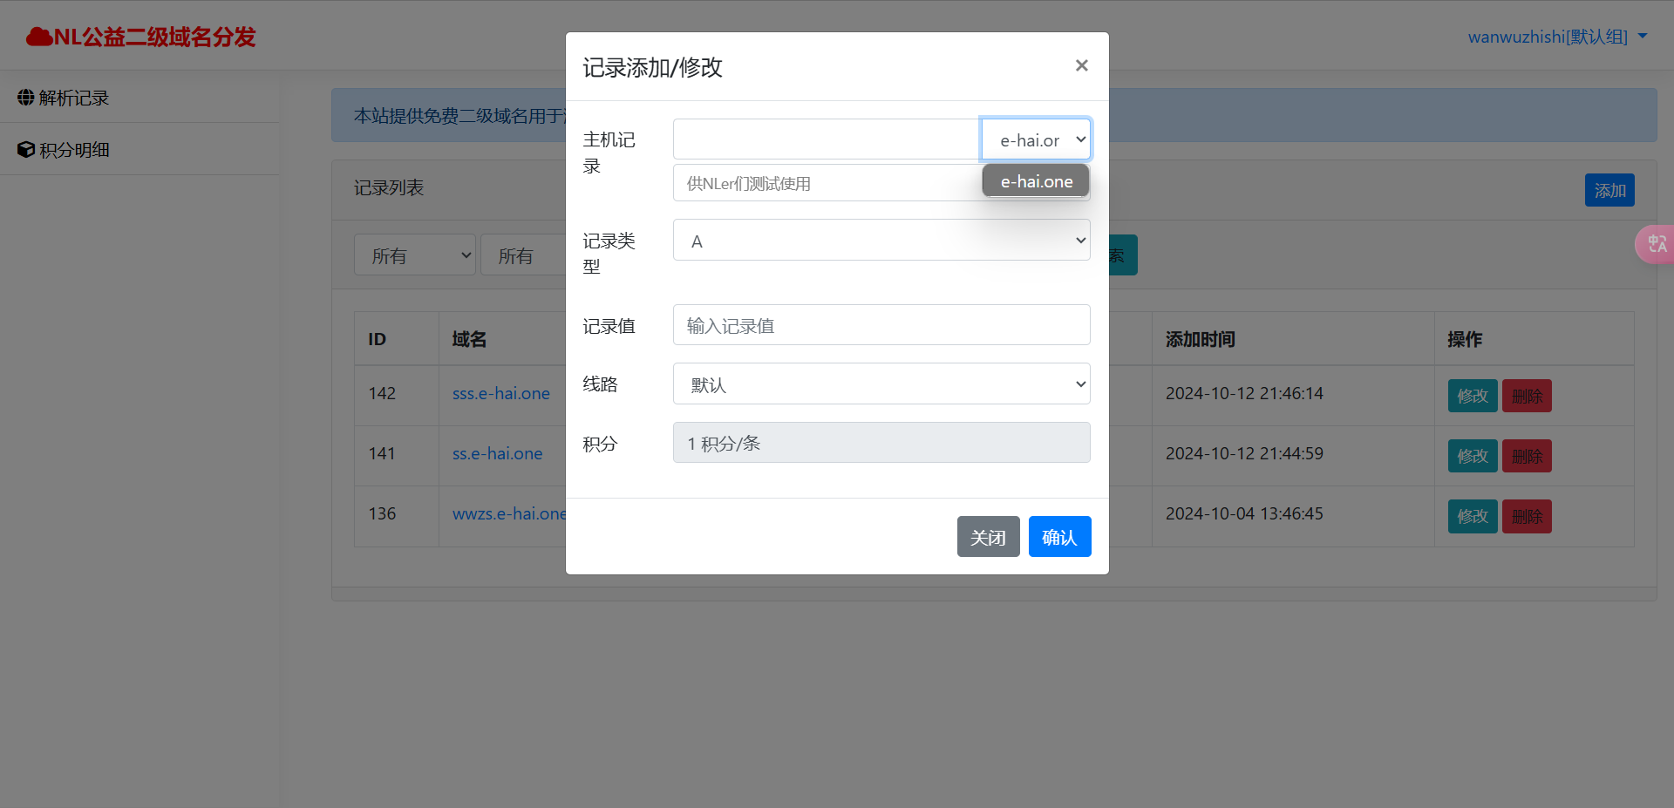Open the 线路 line dropdown
1674x808 pixels.
pos(881,384)
